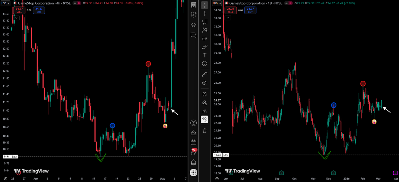Click the 9.94 Low price label
399x182 pixels.
(x=10, y=157)
